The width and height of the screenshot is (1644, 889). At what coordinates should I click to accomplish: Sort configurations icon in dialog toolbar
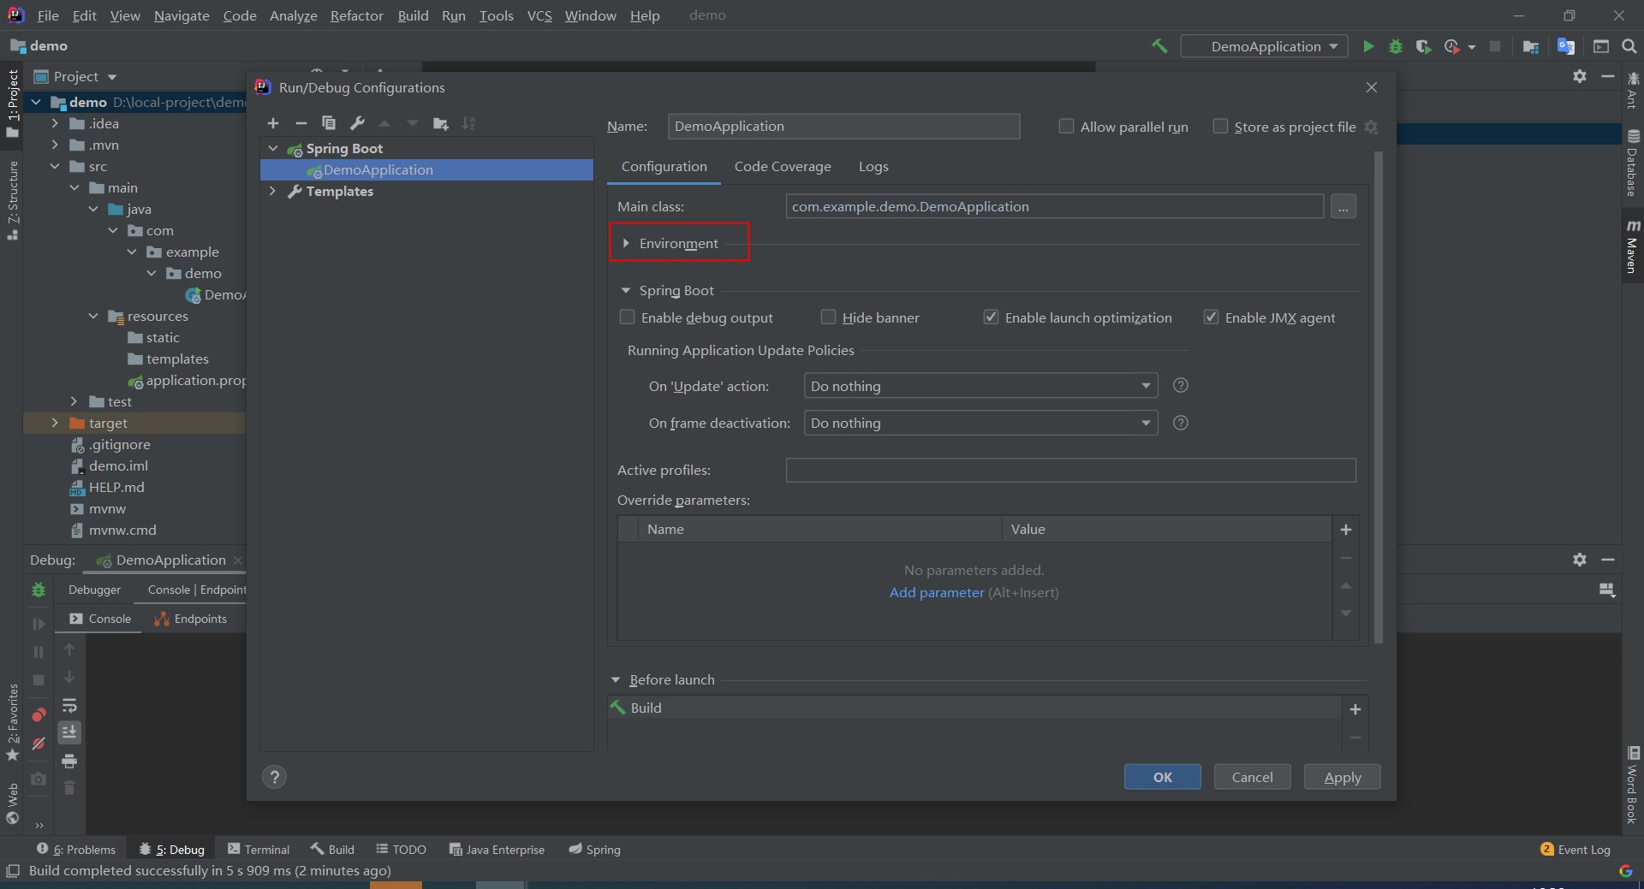468,123
